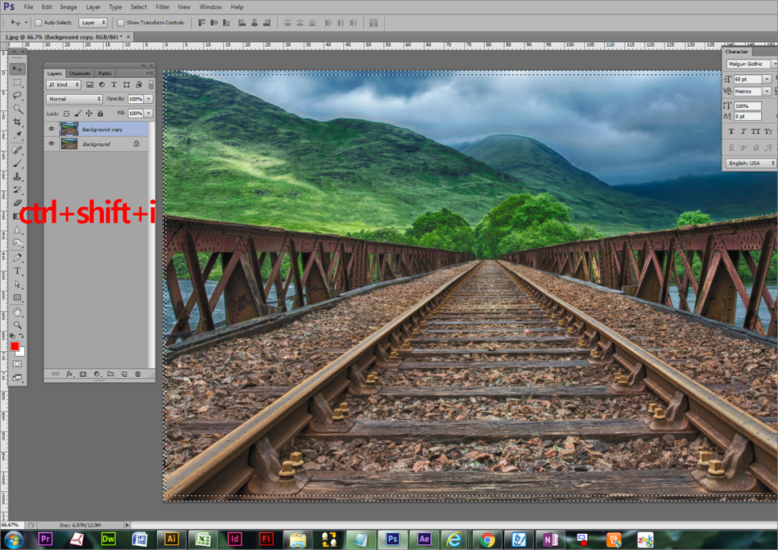Open Premiere Pro from the taskbar

pyautogui.click(x=45, y=540)
